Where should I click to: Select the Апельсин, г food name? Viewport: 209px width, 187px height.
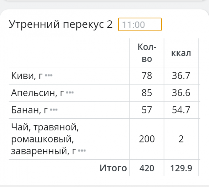[37, 93]
